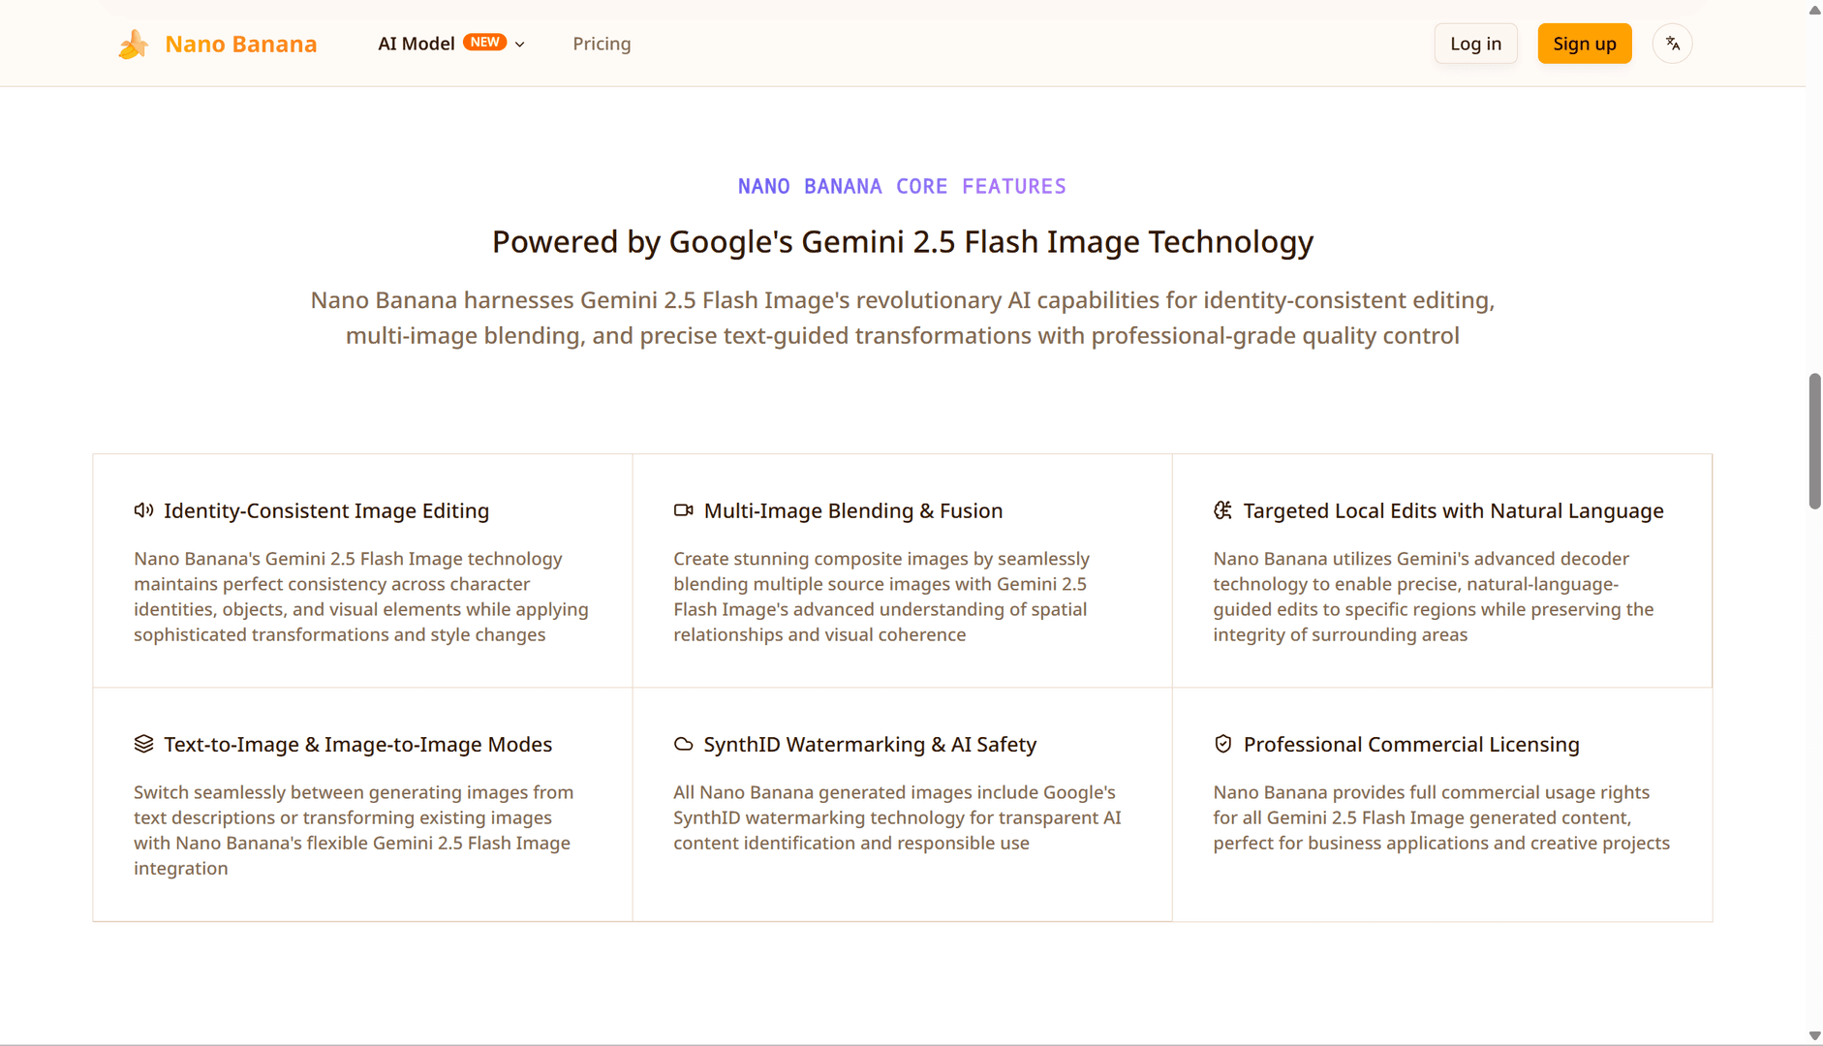The image size is (1823, 1046).
Task: Go to the Pricing page
Action: pos(602,44)
